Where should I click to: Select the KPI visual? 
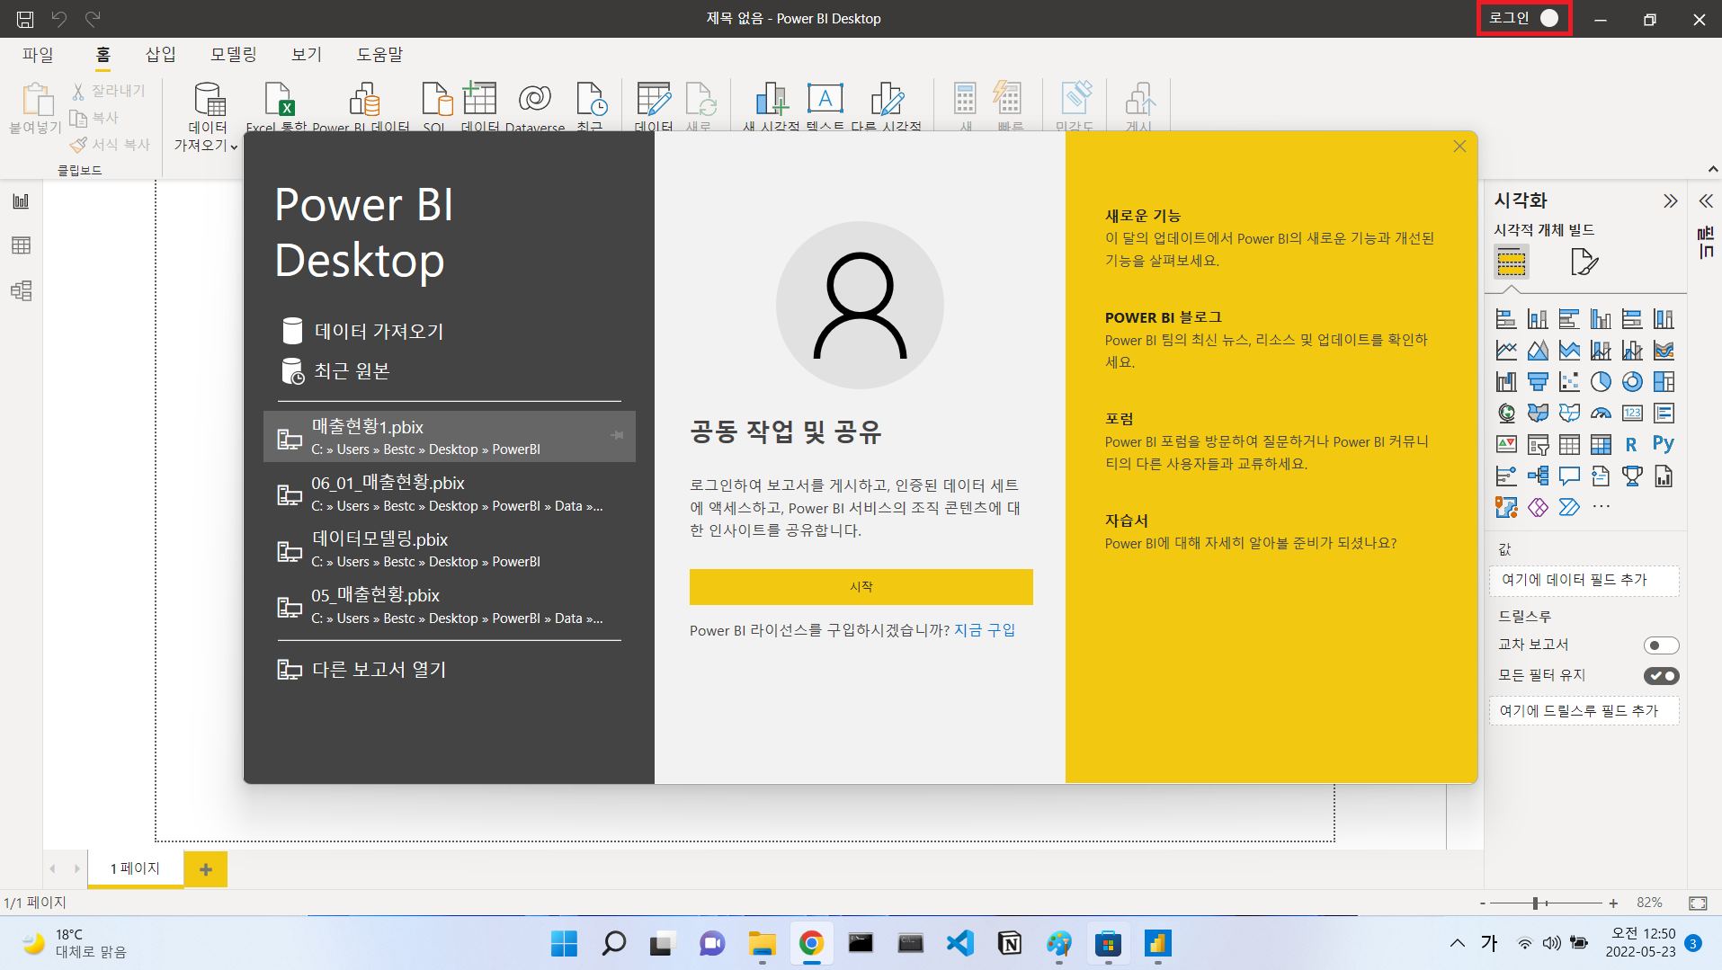point(1506,445)
